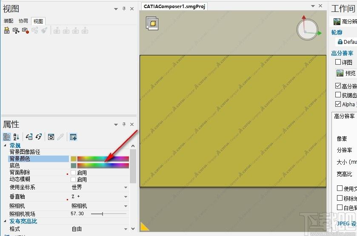Screen dimensions: 357x236
Task: Click the create view camera icon
Action: (x=7, y=30)
